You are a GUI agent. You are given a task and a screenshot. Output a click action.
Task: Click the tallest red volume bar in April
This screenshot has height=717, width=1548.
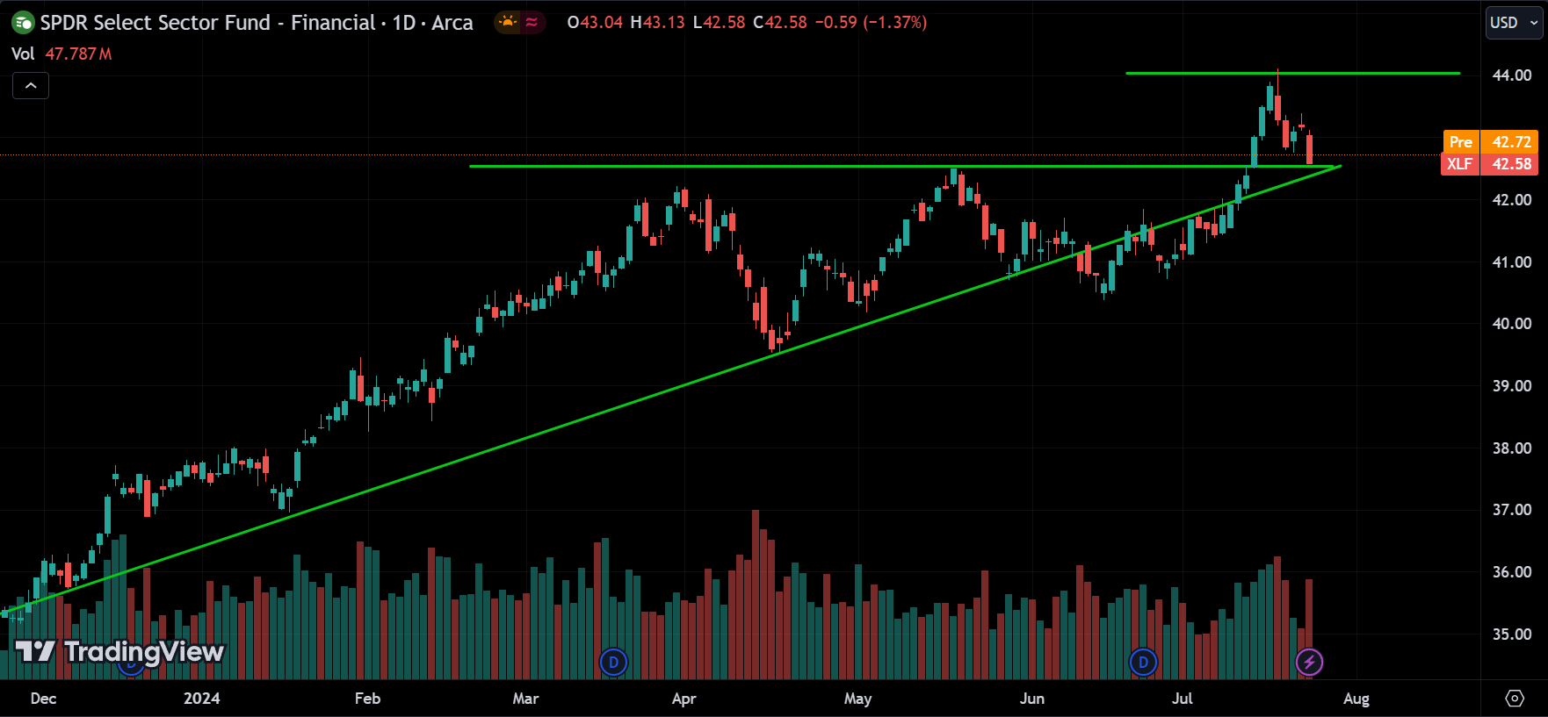pos(756,594)
